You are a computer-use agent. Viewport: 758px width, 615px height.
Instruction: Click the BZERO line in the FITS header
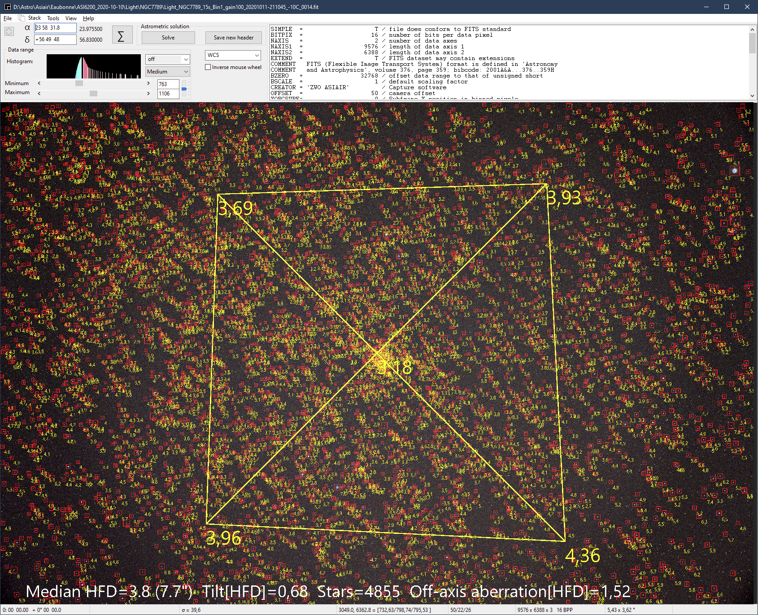pyautogui.click(x=407, y=76)
